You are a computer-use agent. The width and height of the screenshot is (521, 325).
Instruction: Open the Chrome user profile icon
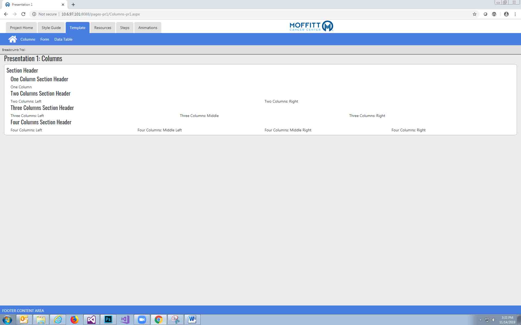click(x=506, y=14)
